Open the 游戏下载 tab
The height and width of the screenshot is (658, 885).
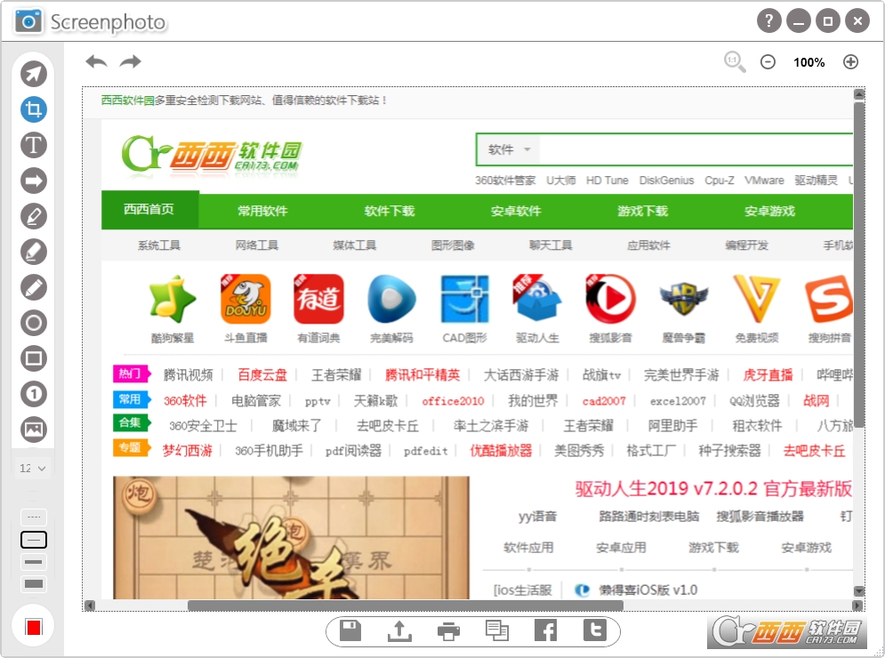point(642,211)
